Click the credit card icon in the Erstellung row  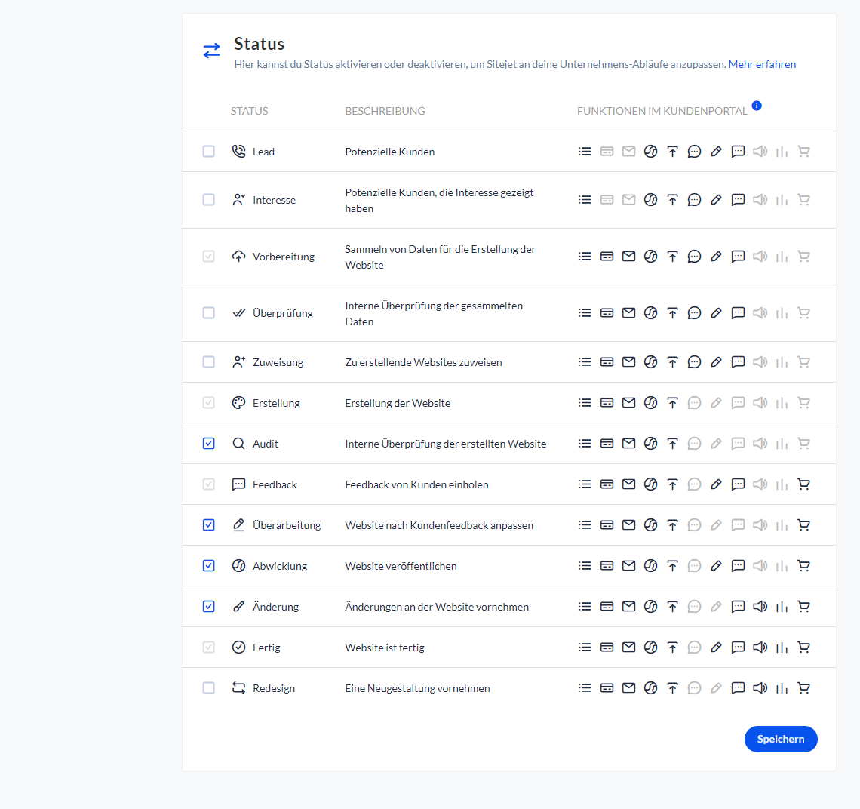coord(607,403)
